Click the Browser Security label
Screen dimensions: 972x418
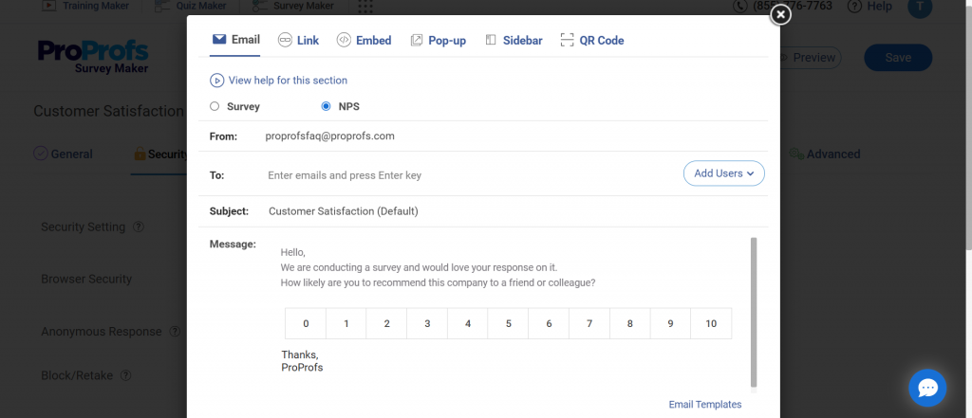[86, 279]
